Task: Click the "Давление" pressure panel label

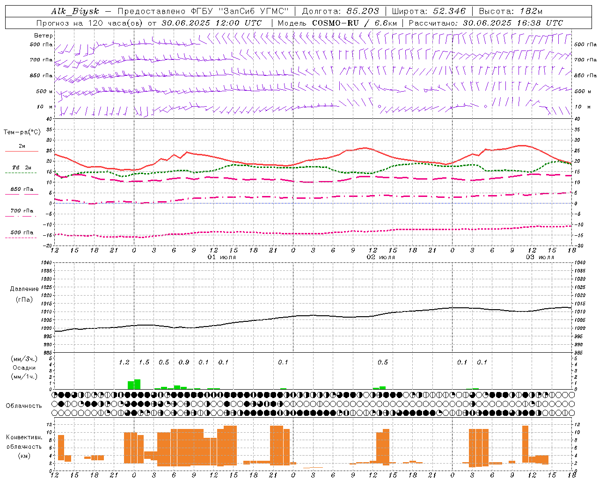Action: tap(24, 289)
